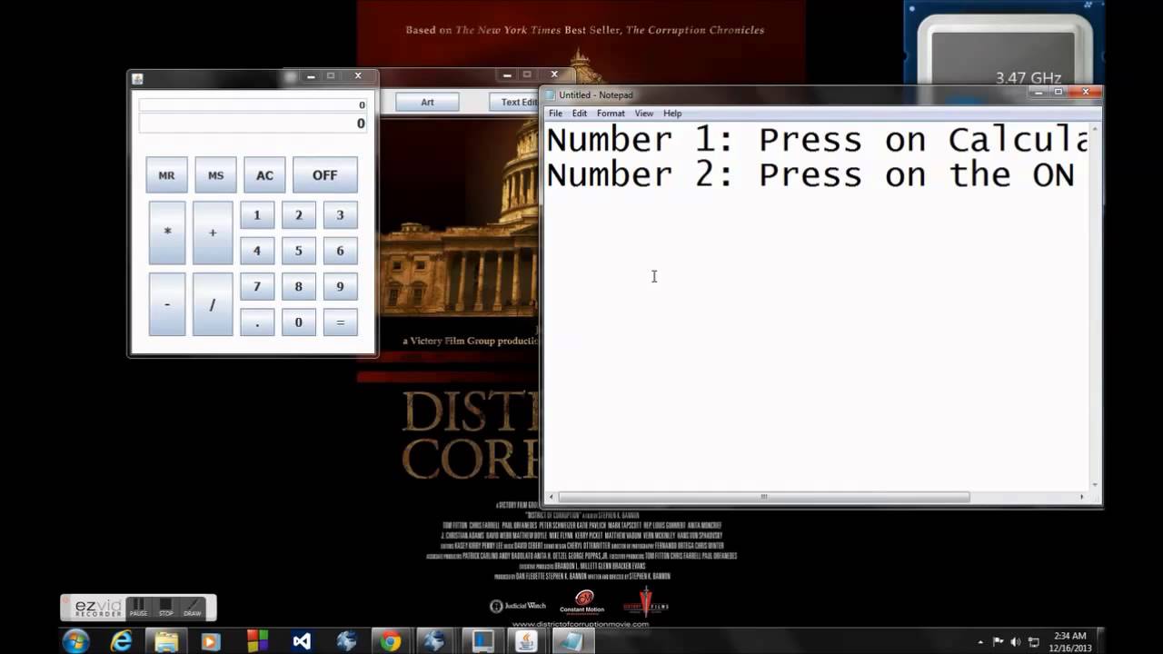Select the plus (+) operator
This screenshot has height=654, width=1163.
(x=213, y=233)
